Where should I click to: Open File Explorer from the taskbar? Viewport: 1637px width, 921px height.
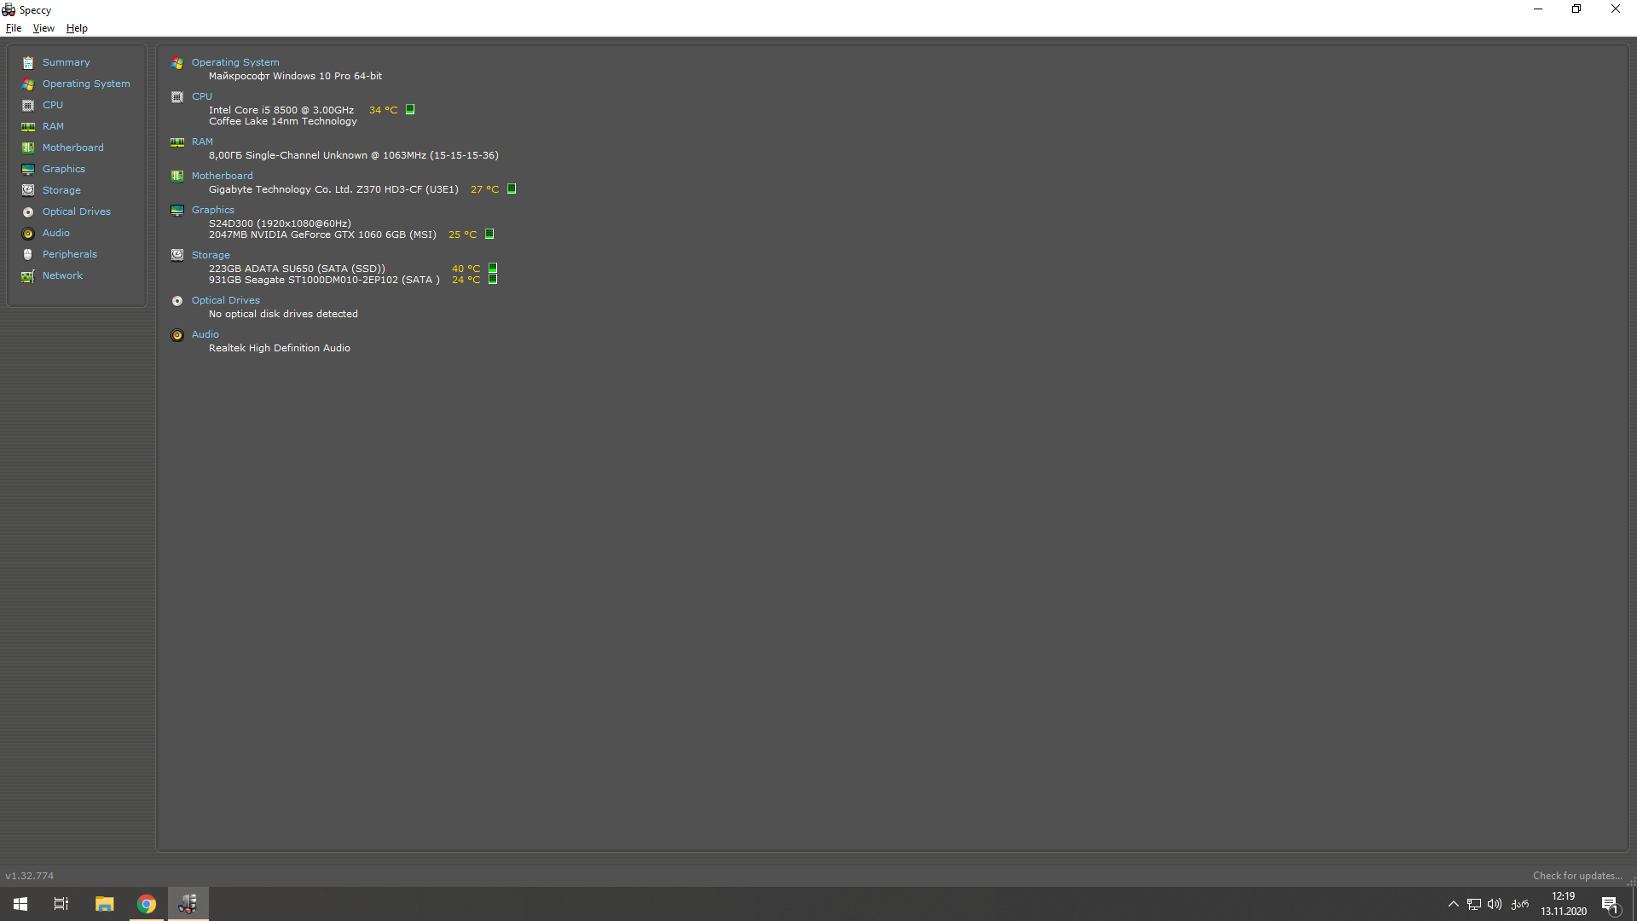tap(104, 904)
